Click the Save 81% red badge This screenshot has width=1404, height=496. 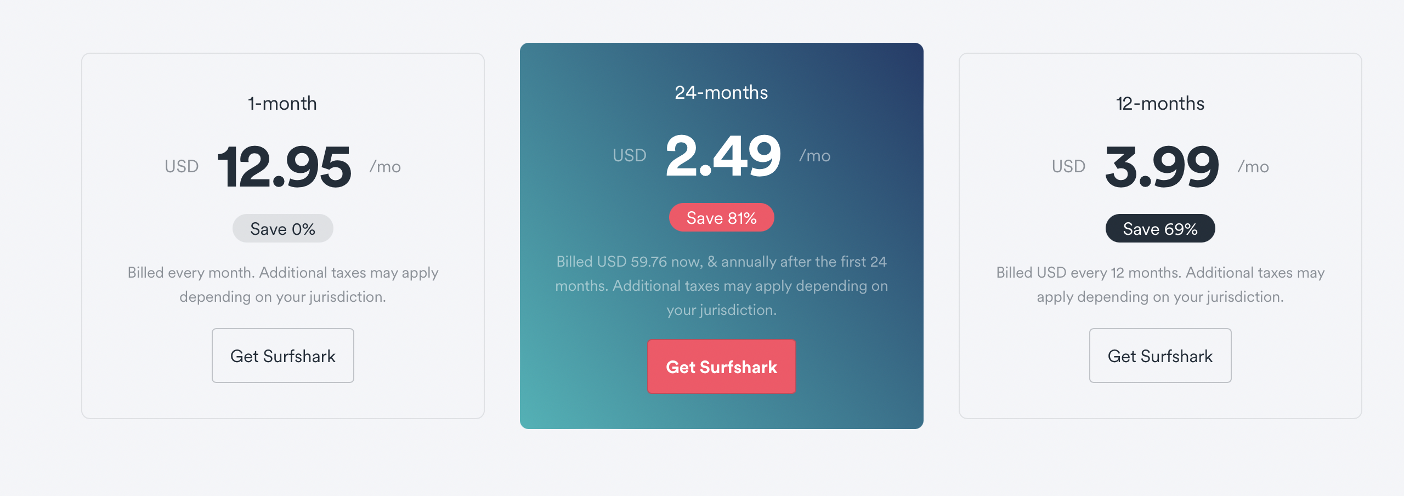[722, 218]
